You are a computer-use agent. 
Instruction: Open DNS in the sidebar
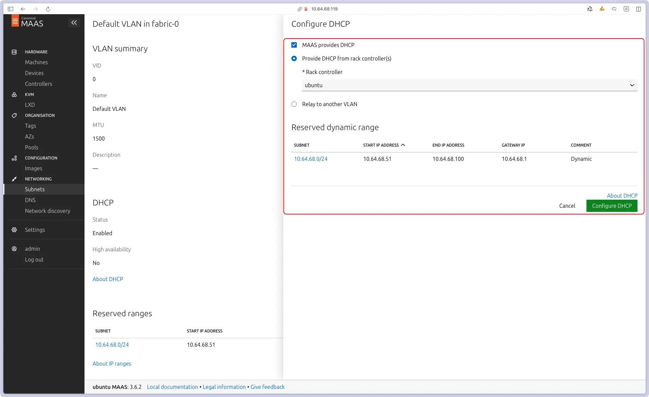(30, 200)
